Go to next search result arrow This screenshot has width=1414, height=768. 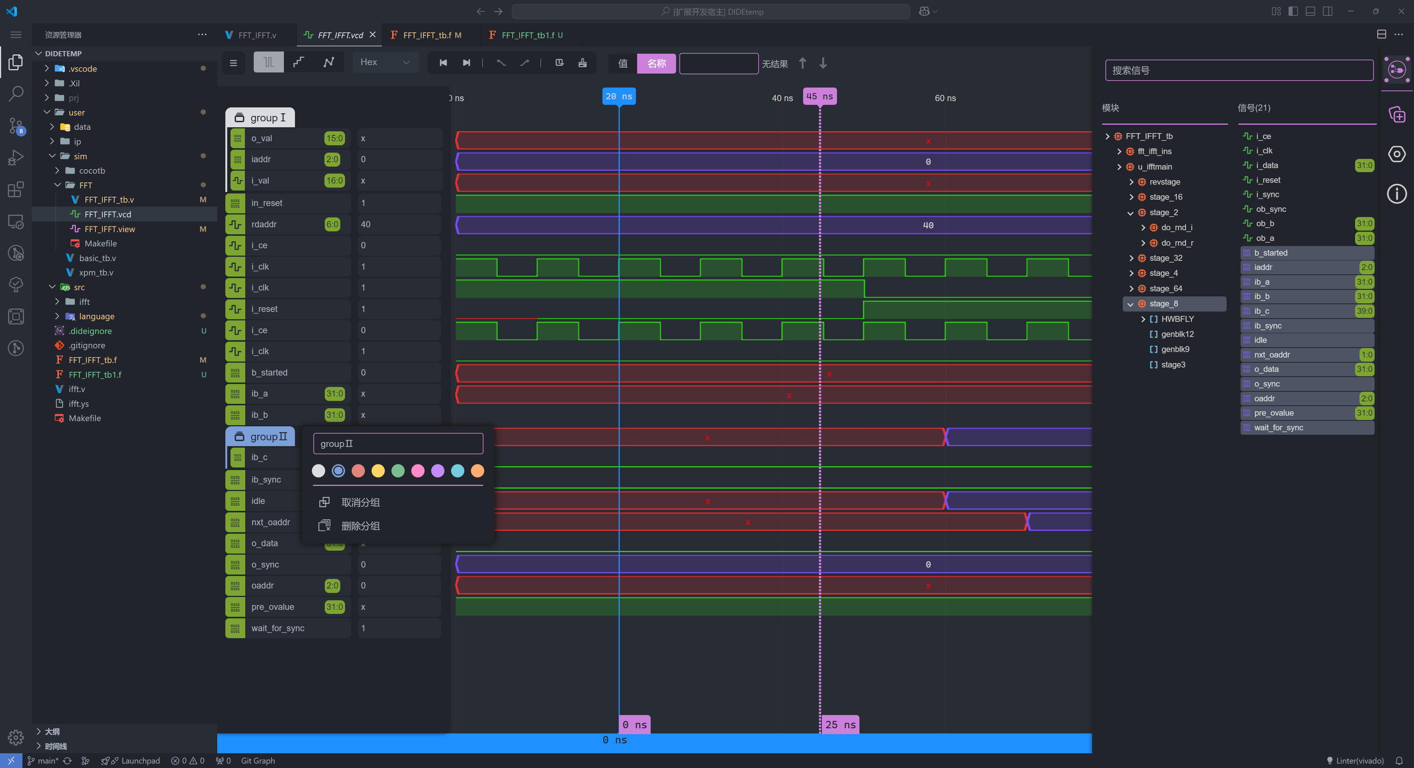823,63
